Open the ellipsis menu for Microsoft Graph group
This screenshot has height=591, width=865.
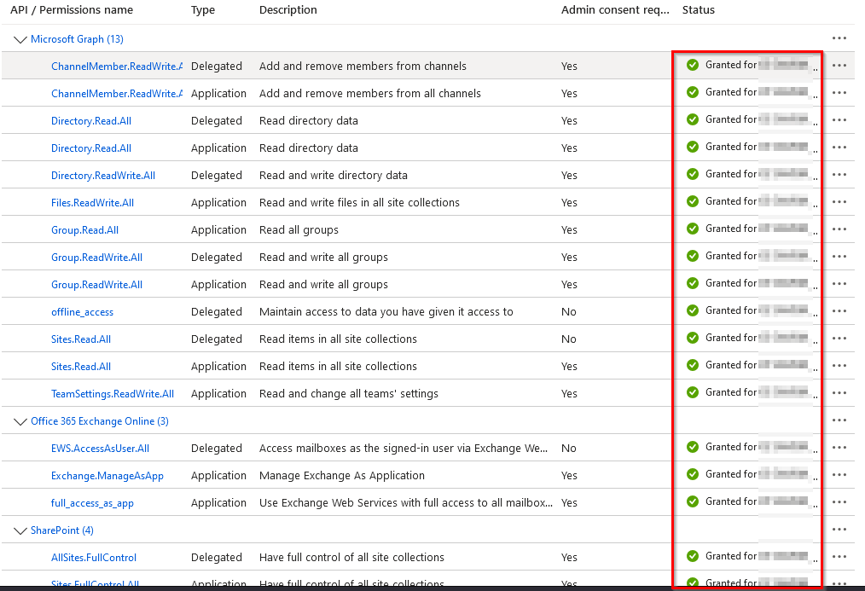839,38
